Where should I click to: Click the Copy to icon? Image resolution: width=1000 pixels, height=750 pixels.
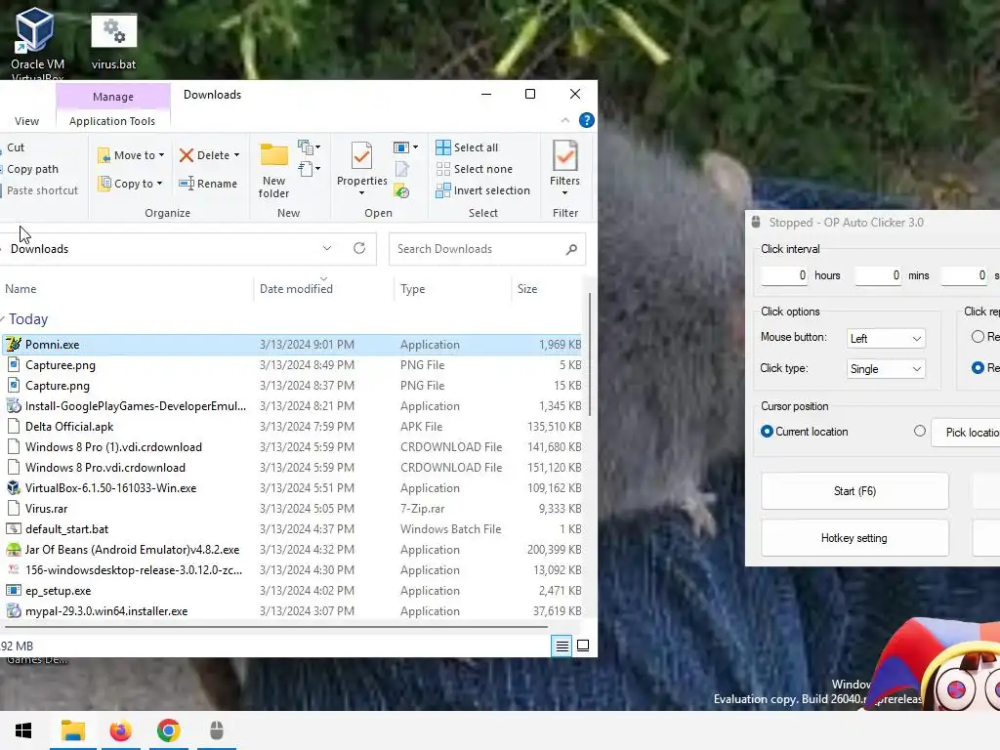[x=104, y=184]
